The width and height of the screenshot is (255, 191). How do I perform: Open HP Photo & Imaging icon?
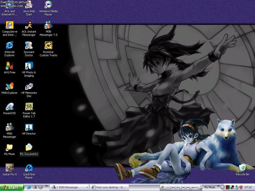click(29, 69)
